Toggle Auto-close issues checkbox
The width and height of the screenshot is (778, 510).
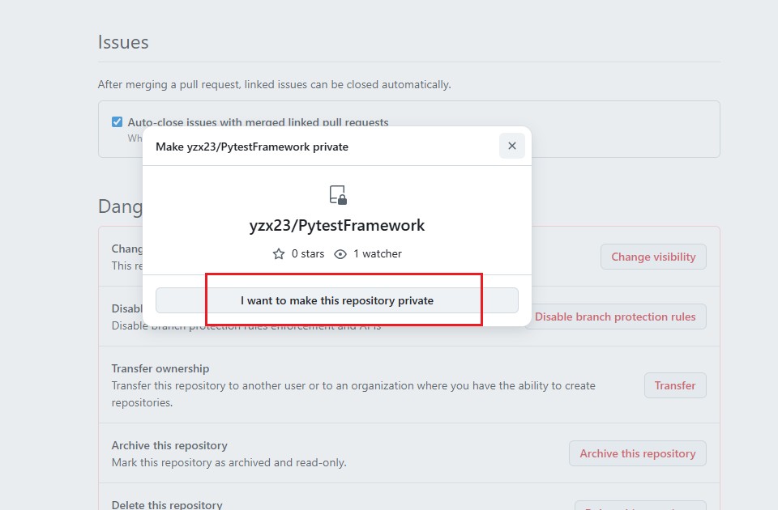(x=117, y=122)
